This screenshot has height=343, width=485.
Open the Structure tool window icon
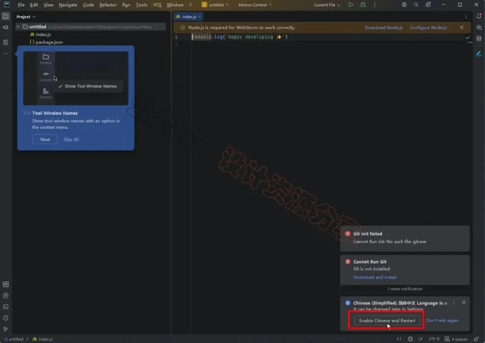pyautogui.click(x=5, y=42)
